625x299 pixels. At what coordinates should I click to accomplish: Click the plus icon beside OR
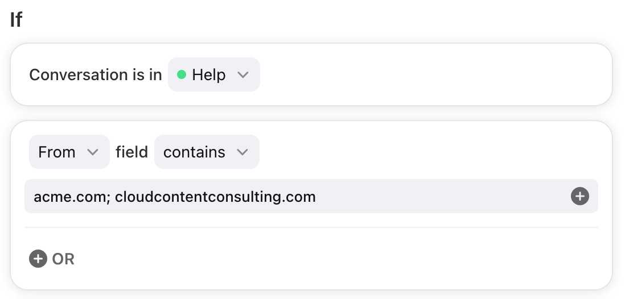38,259
